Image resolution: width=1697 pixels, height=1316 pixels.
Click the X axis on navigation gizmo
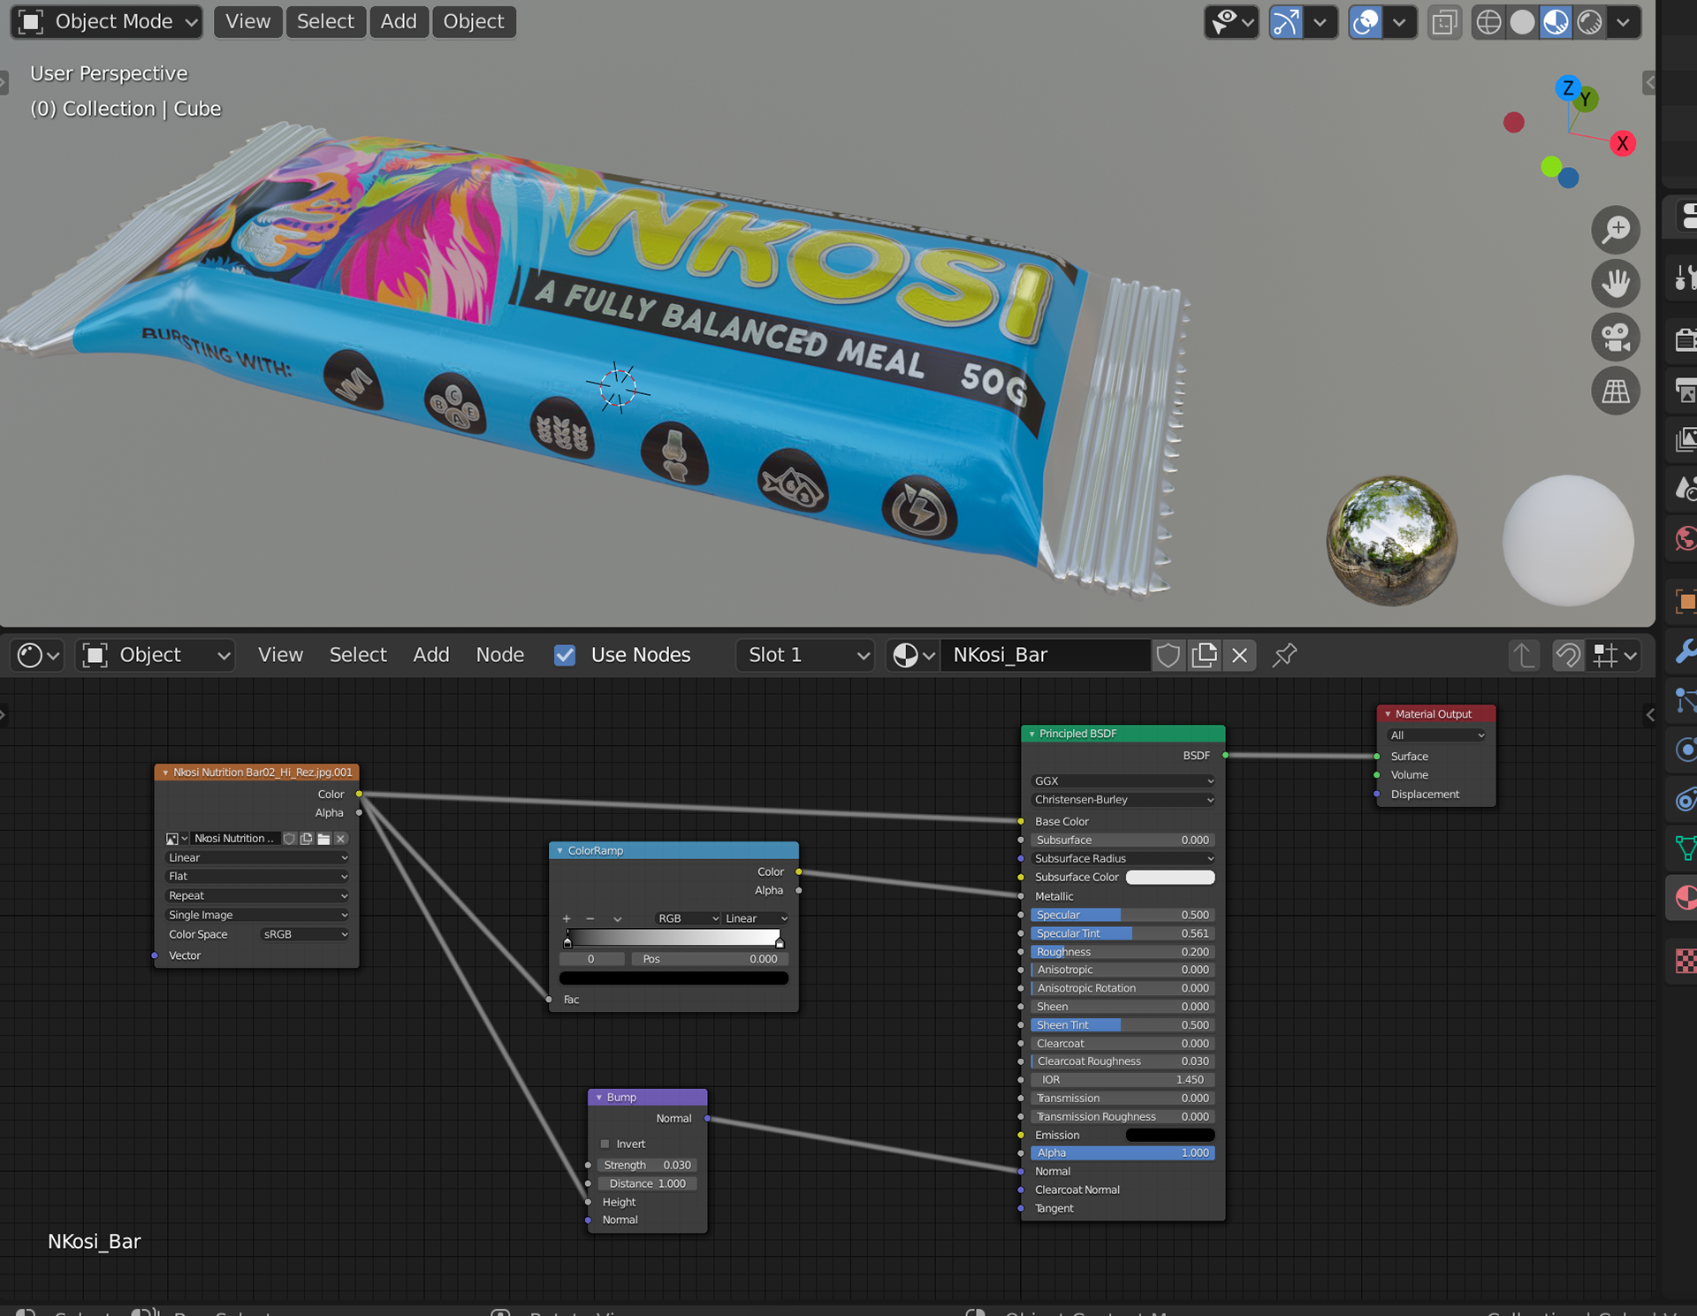(x=1623, y=143)
